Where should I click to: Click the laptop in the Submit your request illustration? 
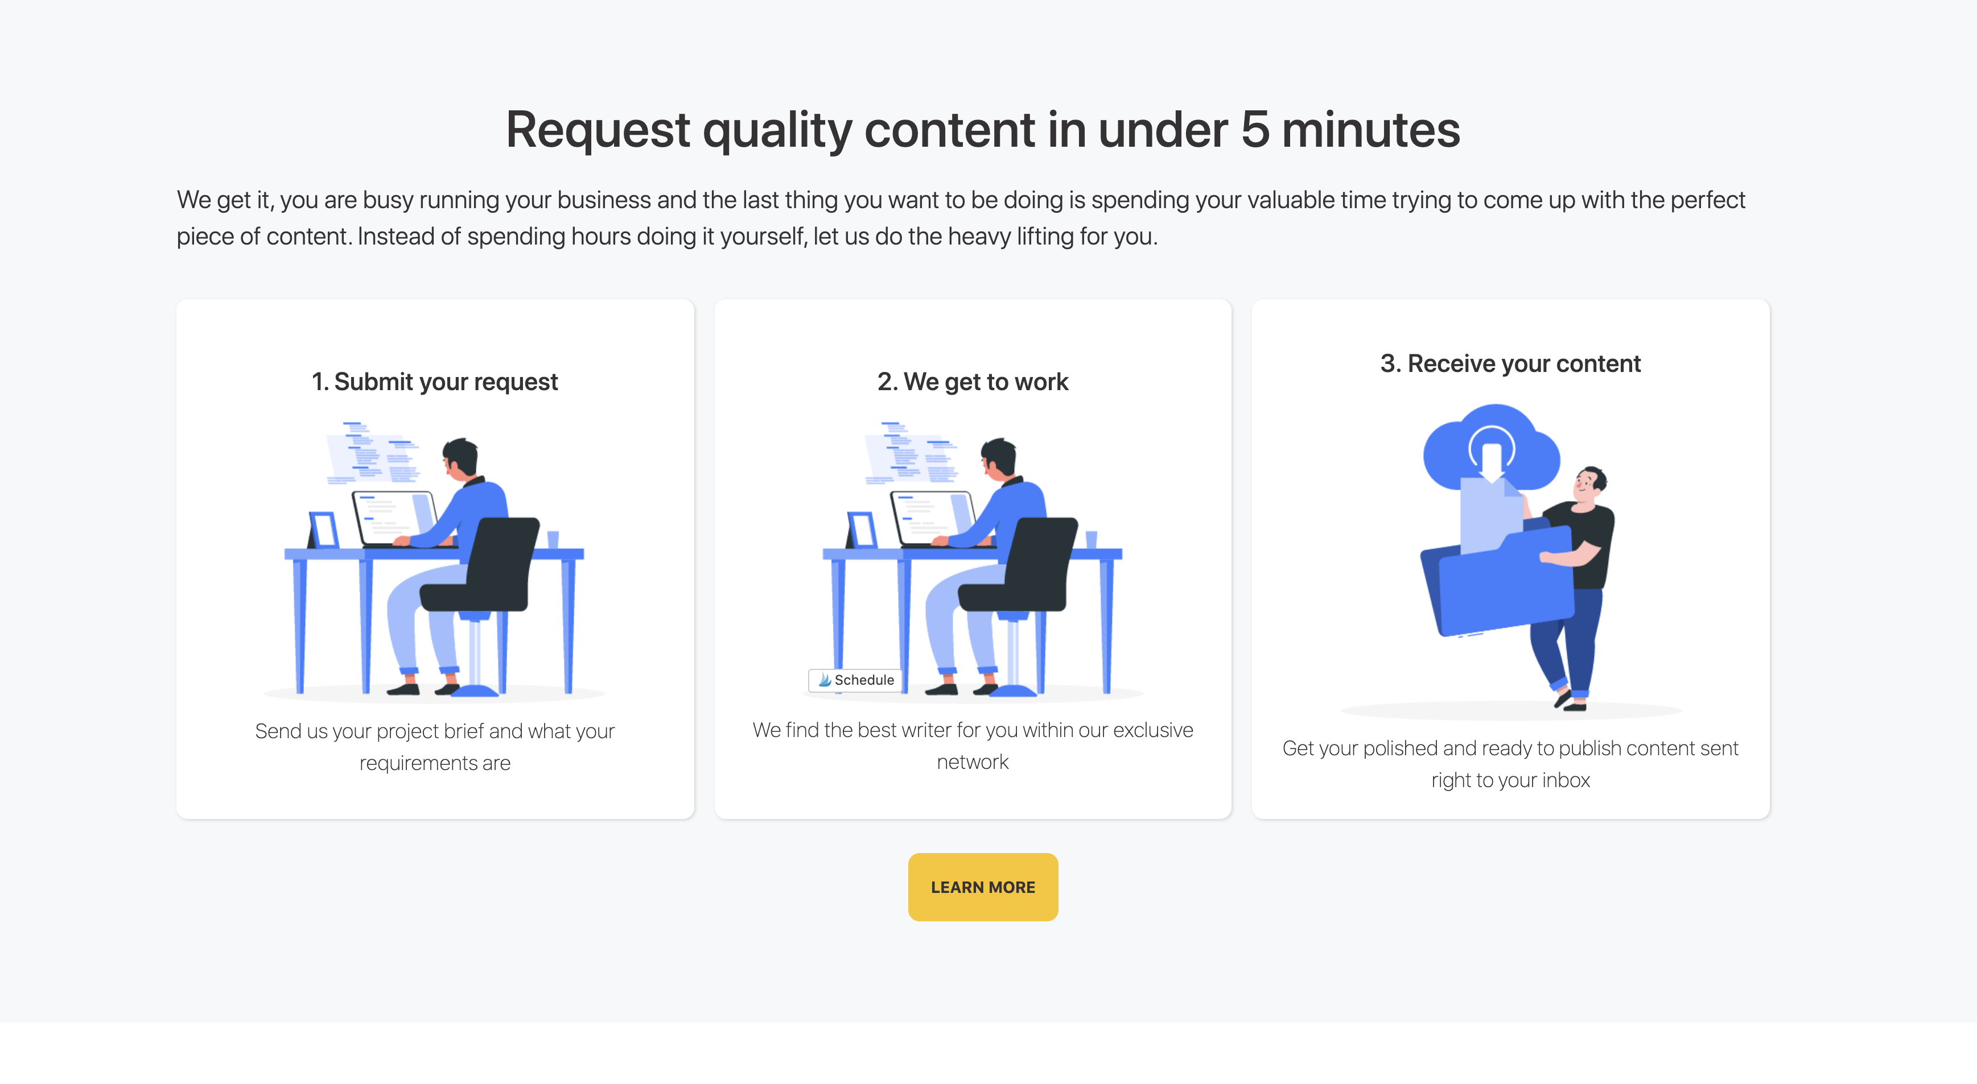[394, 518]
